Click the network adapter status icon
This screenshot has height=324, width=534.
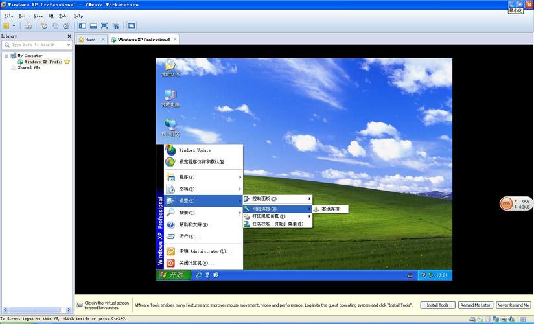click(496, 319)
